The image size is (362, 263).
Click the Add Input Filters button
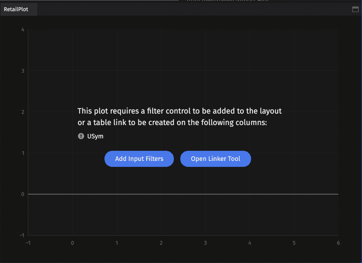(x=139, y=159)
